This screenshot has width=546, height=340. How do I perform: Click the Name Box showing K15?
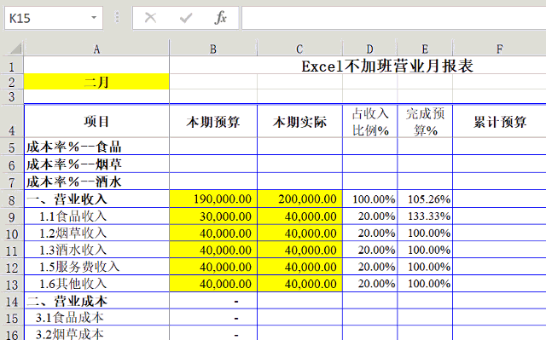click(54, 18)
